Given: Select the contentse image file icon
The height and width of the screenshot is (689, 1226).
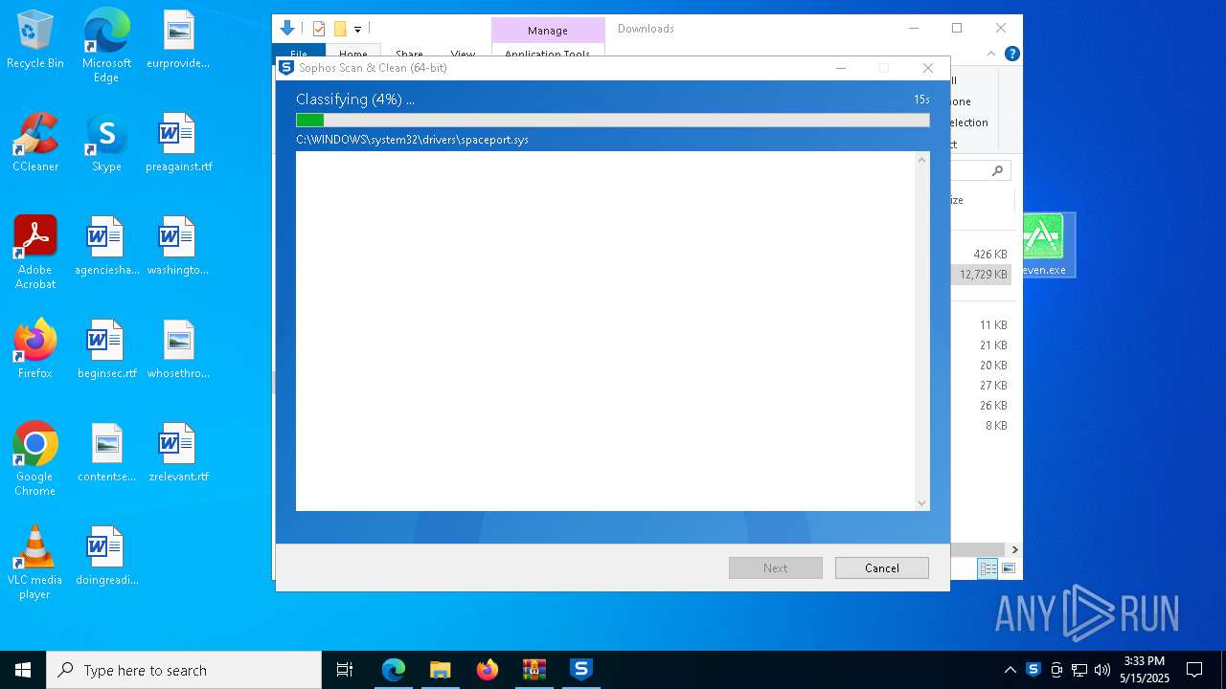Looking at the screenshot, I should (106, 453).
